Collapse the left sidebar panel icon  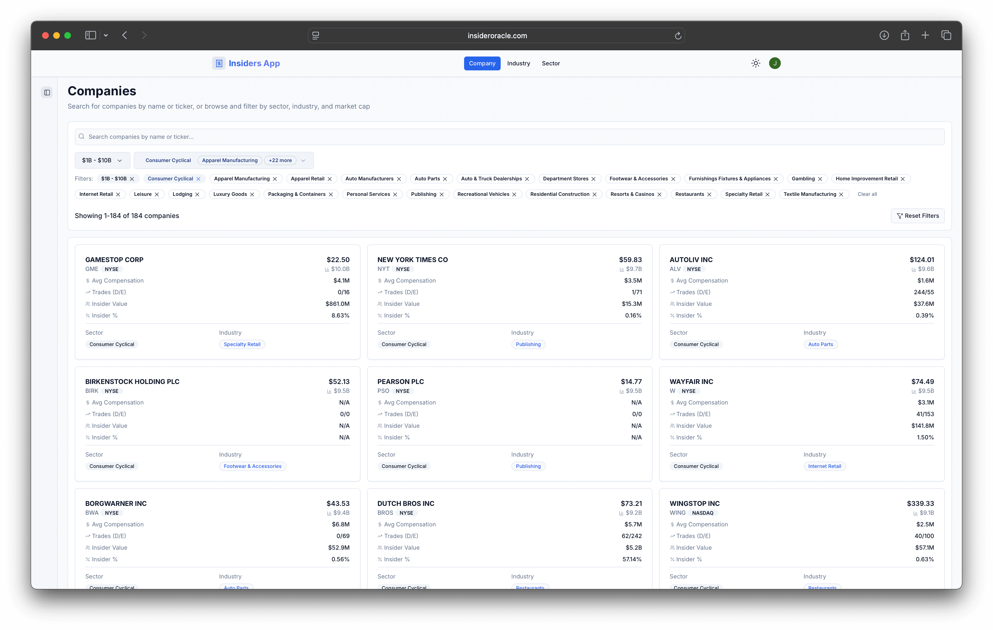tap(47, 92)
